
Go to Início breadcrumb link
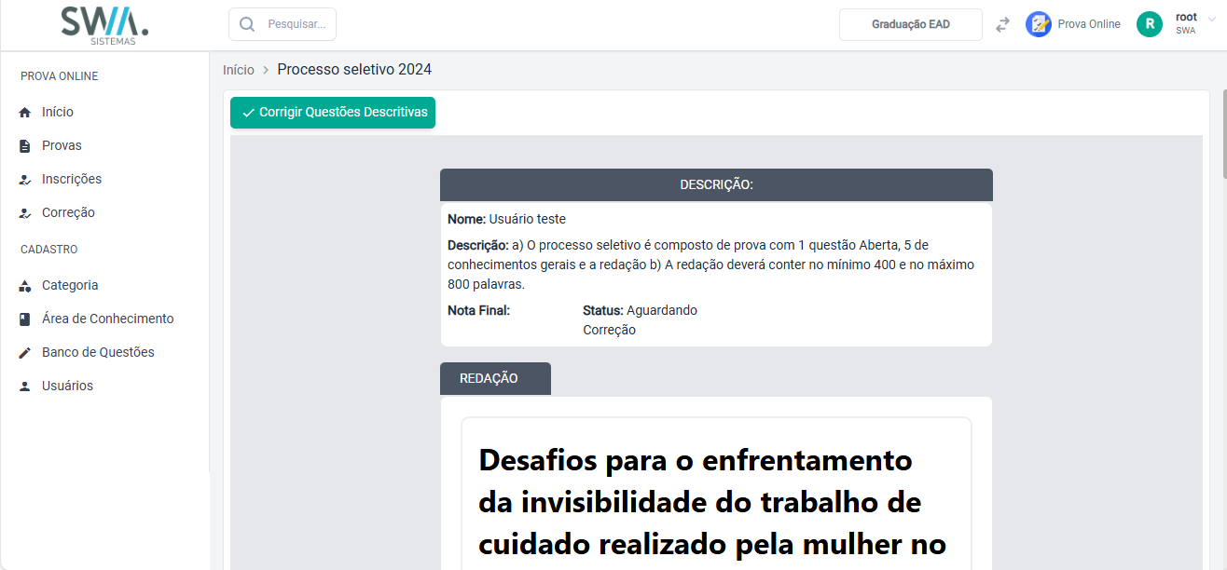pos(238,70)
